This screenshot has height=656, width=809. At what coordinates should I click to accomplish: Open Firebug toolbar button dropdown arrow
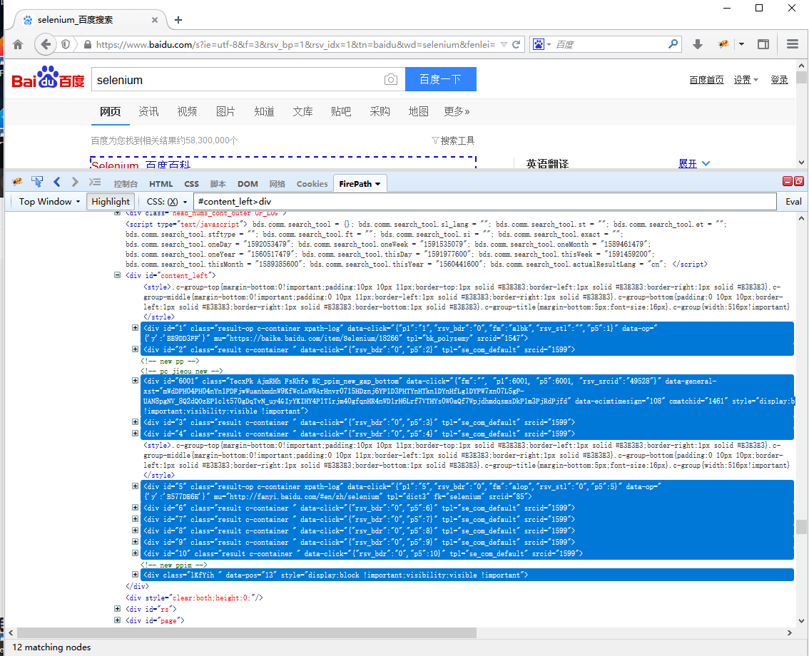pyautogui.click(x=741, y=44)
